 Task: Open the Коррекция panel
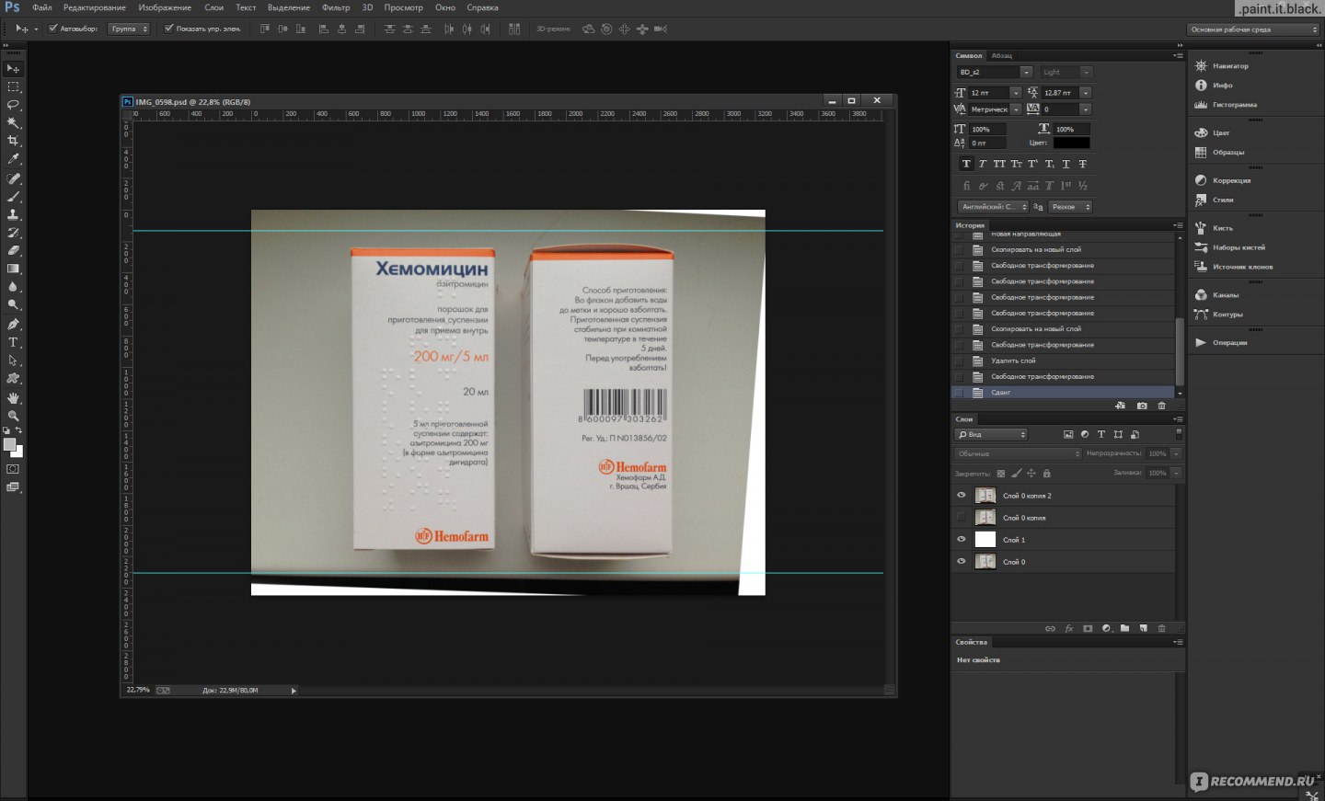click(x=1231, y=181)
